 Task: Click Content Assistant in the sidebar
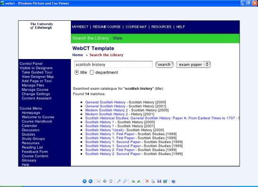click(x=36, y=98)
